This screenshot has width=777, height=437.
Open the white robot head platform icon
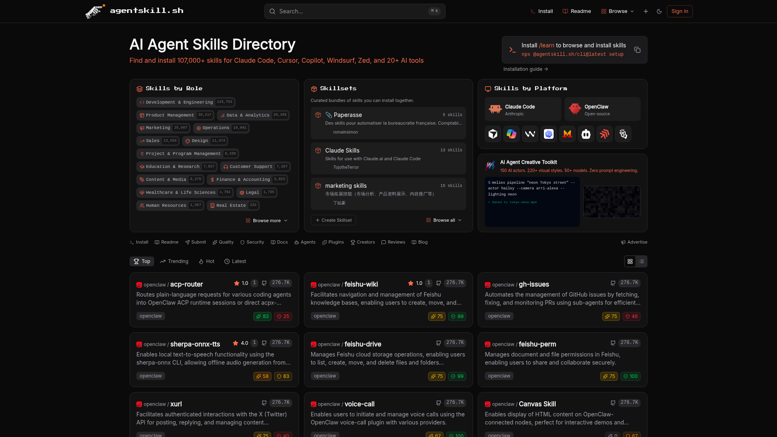click(586, 134)
